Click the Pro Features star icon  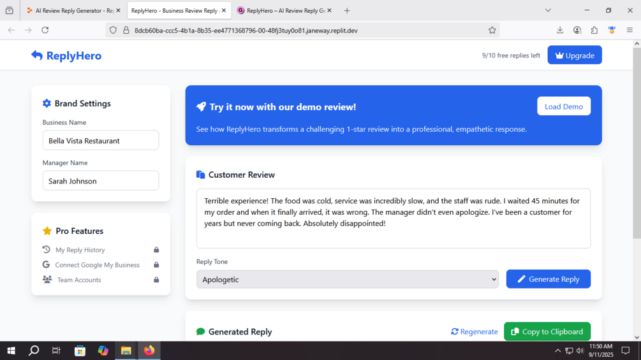pyautogui.click(x=47, y=231)
